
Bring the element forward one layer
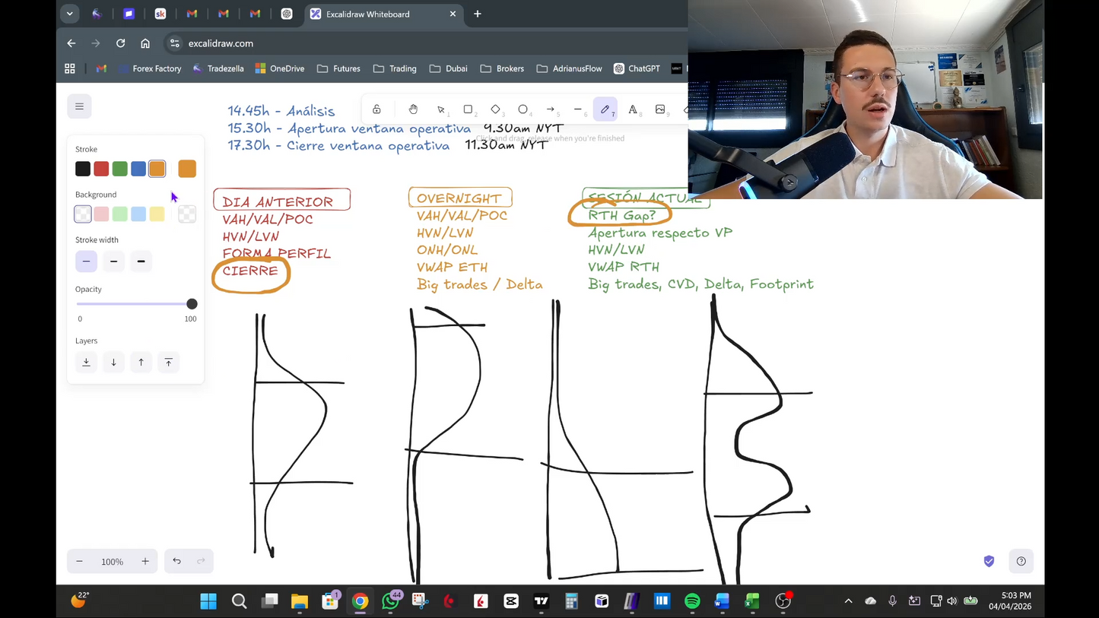(141, 363)
